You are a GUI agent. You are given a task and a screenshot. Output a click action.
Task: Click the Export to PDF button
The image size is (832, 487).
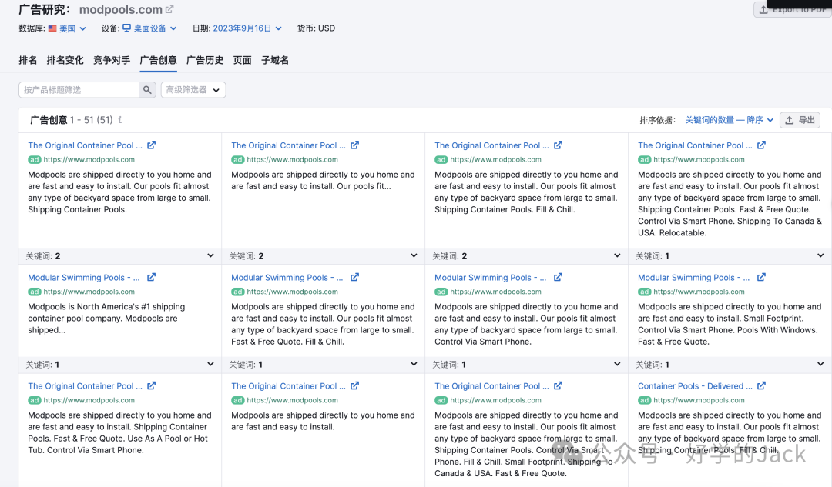[x=793, y=9]
